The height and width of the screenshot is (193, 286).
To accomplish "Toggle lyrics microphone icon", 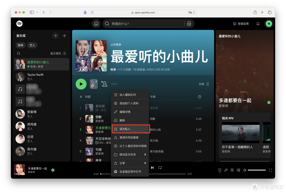I will tap(226, 170).
